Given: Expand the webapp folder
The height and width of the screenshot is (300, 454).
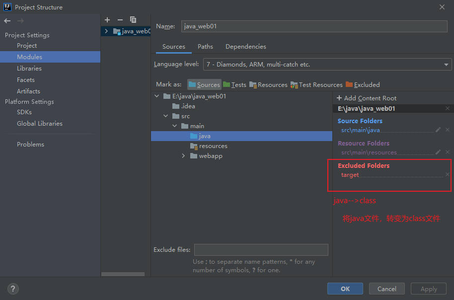Looking at the screenshot, I should pyautogui.click(x=183, y=156).
